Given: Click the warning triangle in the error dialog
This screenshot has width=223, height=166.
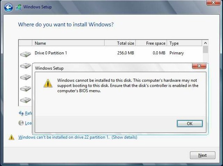Looking at the screenshot, I should pyautogui.click(x=48, y=83).
